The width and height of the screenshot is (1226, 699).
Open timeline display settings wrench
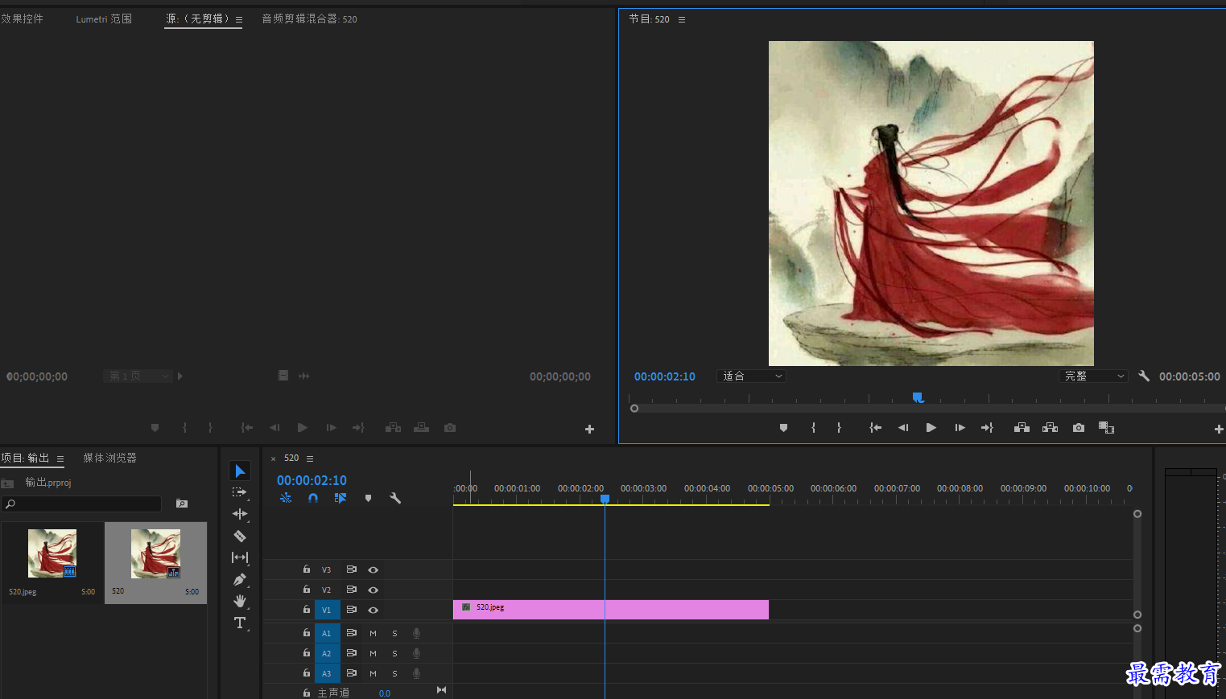tap(395, 498)
